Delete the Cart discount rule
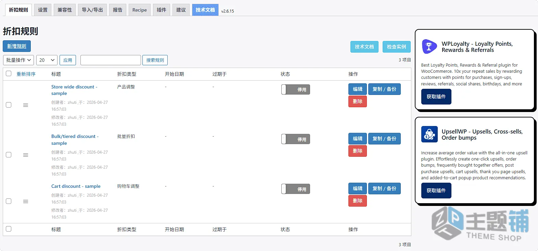The height and width of the screenshot is (251, 538). 358,201
